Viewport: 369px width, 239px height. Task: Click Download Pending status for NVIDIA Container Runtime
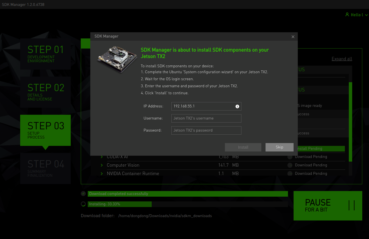click(311, 174)
